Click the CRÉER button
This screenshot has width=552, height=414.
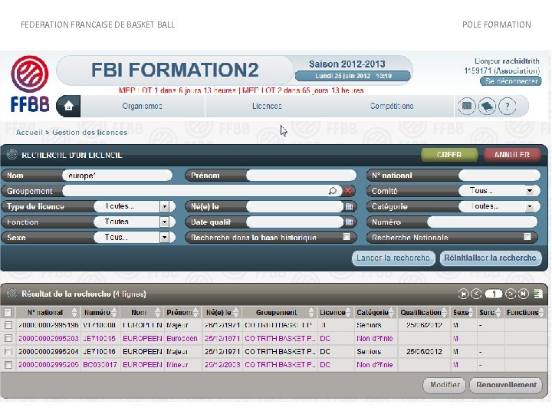tap(449, 155)
